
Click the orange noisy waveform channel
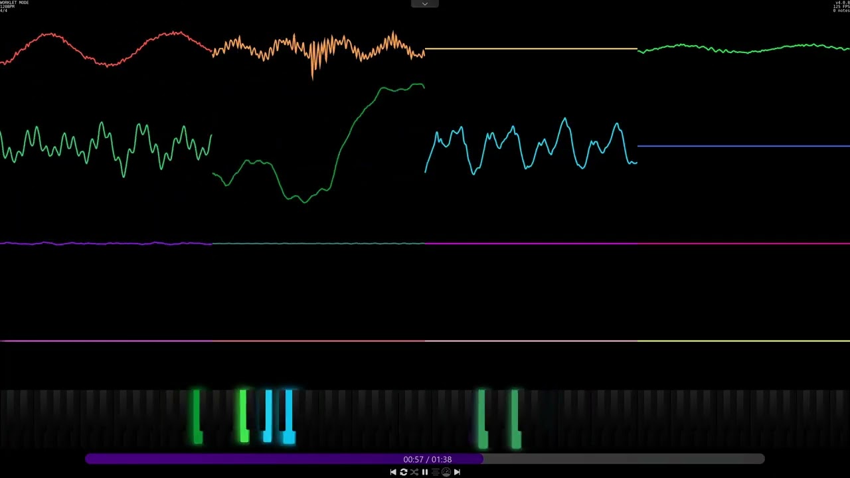point(319,50)
